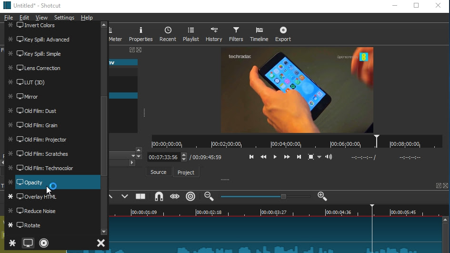Toggle favorite star for Opacity

[x=10, y=182]
